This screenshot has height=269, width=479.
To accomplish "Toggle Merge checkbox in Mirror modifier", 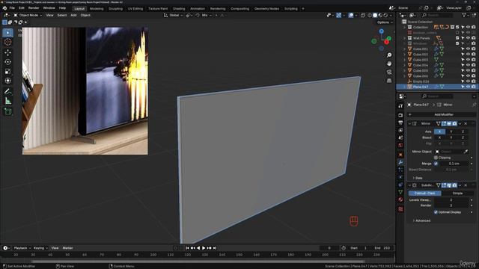I will click(x=436, y=164).
